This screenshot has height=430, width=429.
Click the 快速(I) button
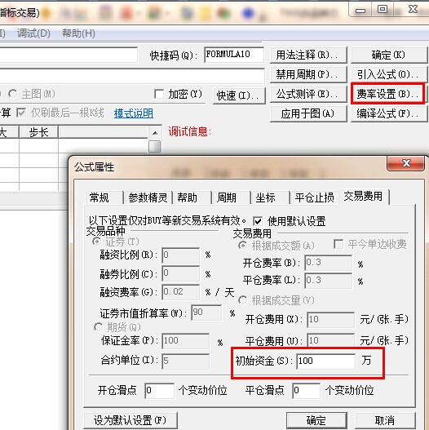[239, 95]
